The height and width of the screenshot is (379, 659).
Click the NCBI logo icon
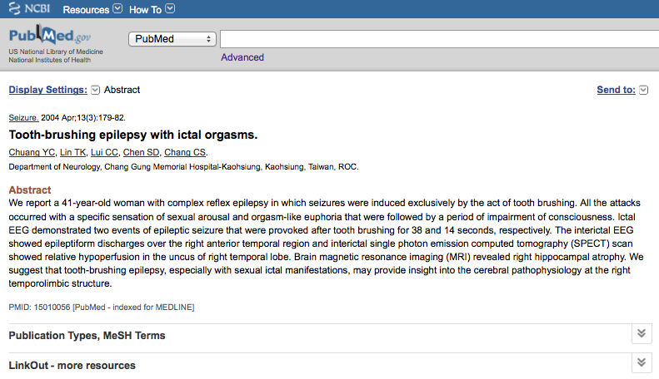[28, 8]
